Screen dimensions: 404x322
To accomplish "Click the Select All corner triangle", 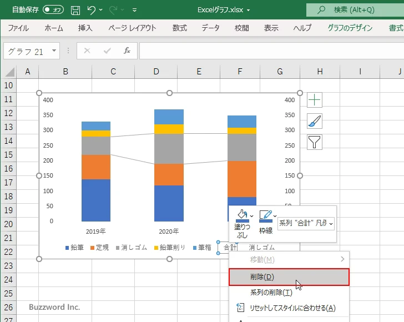I will click(x=9, y=72).
